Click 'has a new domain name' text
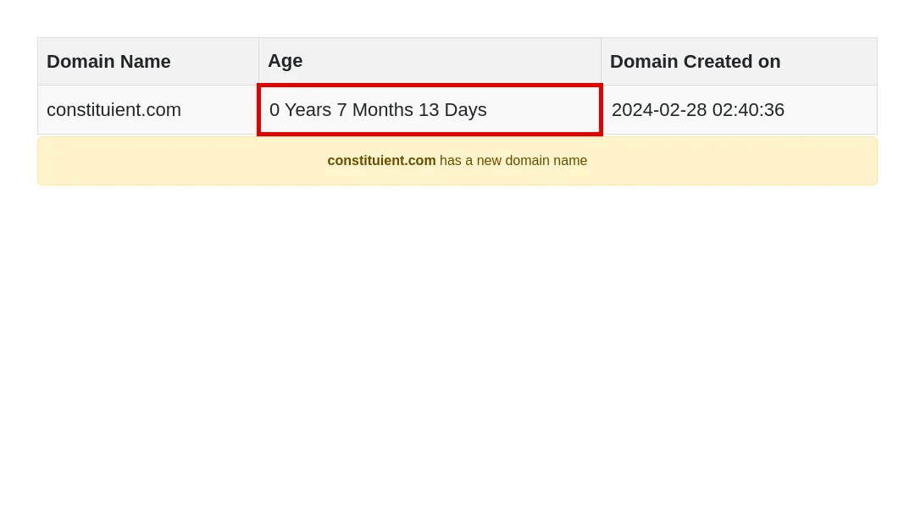The image size is (915, 508). tap(513, 160)
